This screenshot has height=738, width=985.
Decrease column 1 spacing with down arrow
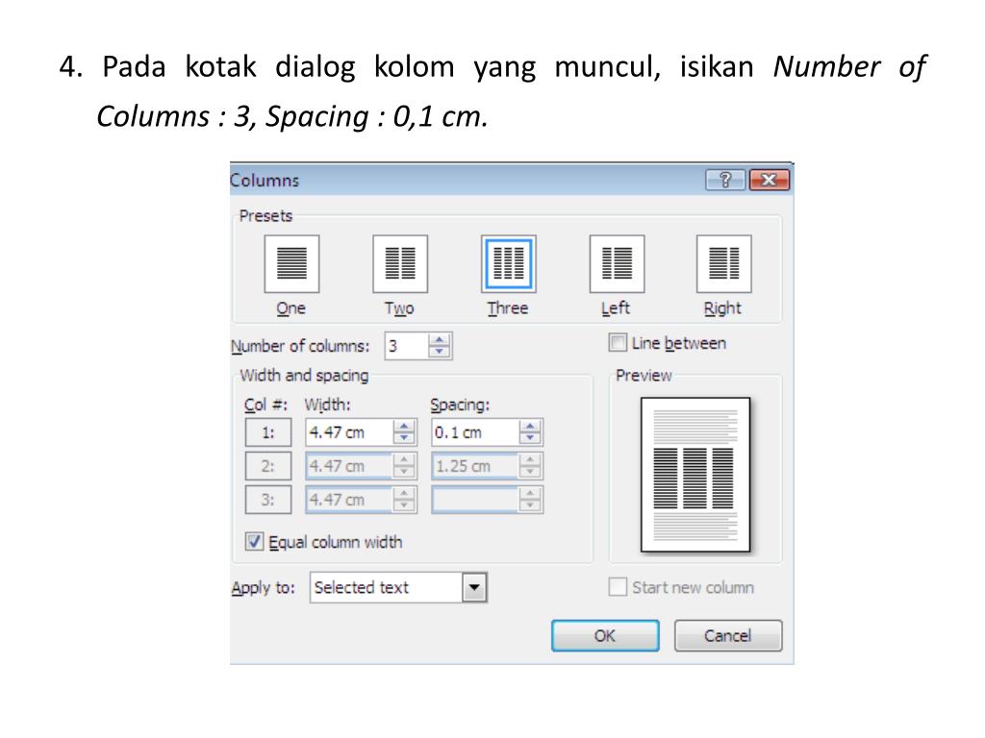[530, 438]
